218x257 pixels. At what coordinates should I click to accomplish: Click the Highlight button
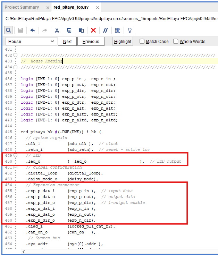coord(123,42)
